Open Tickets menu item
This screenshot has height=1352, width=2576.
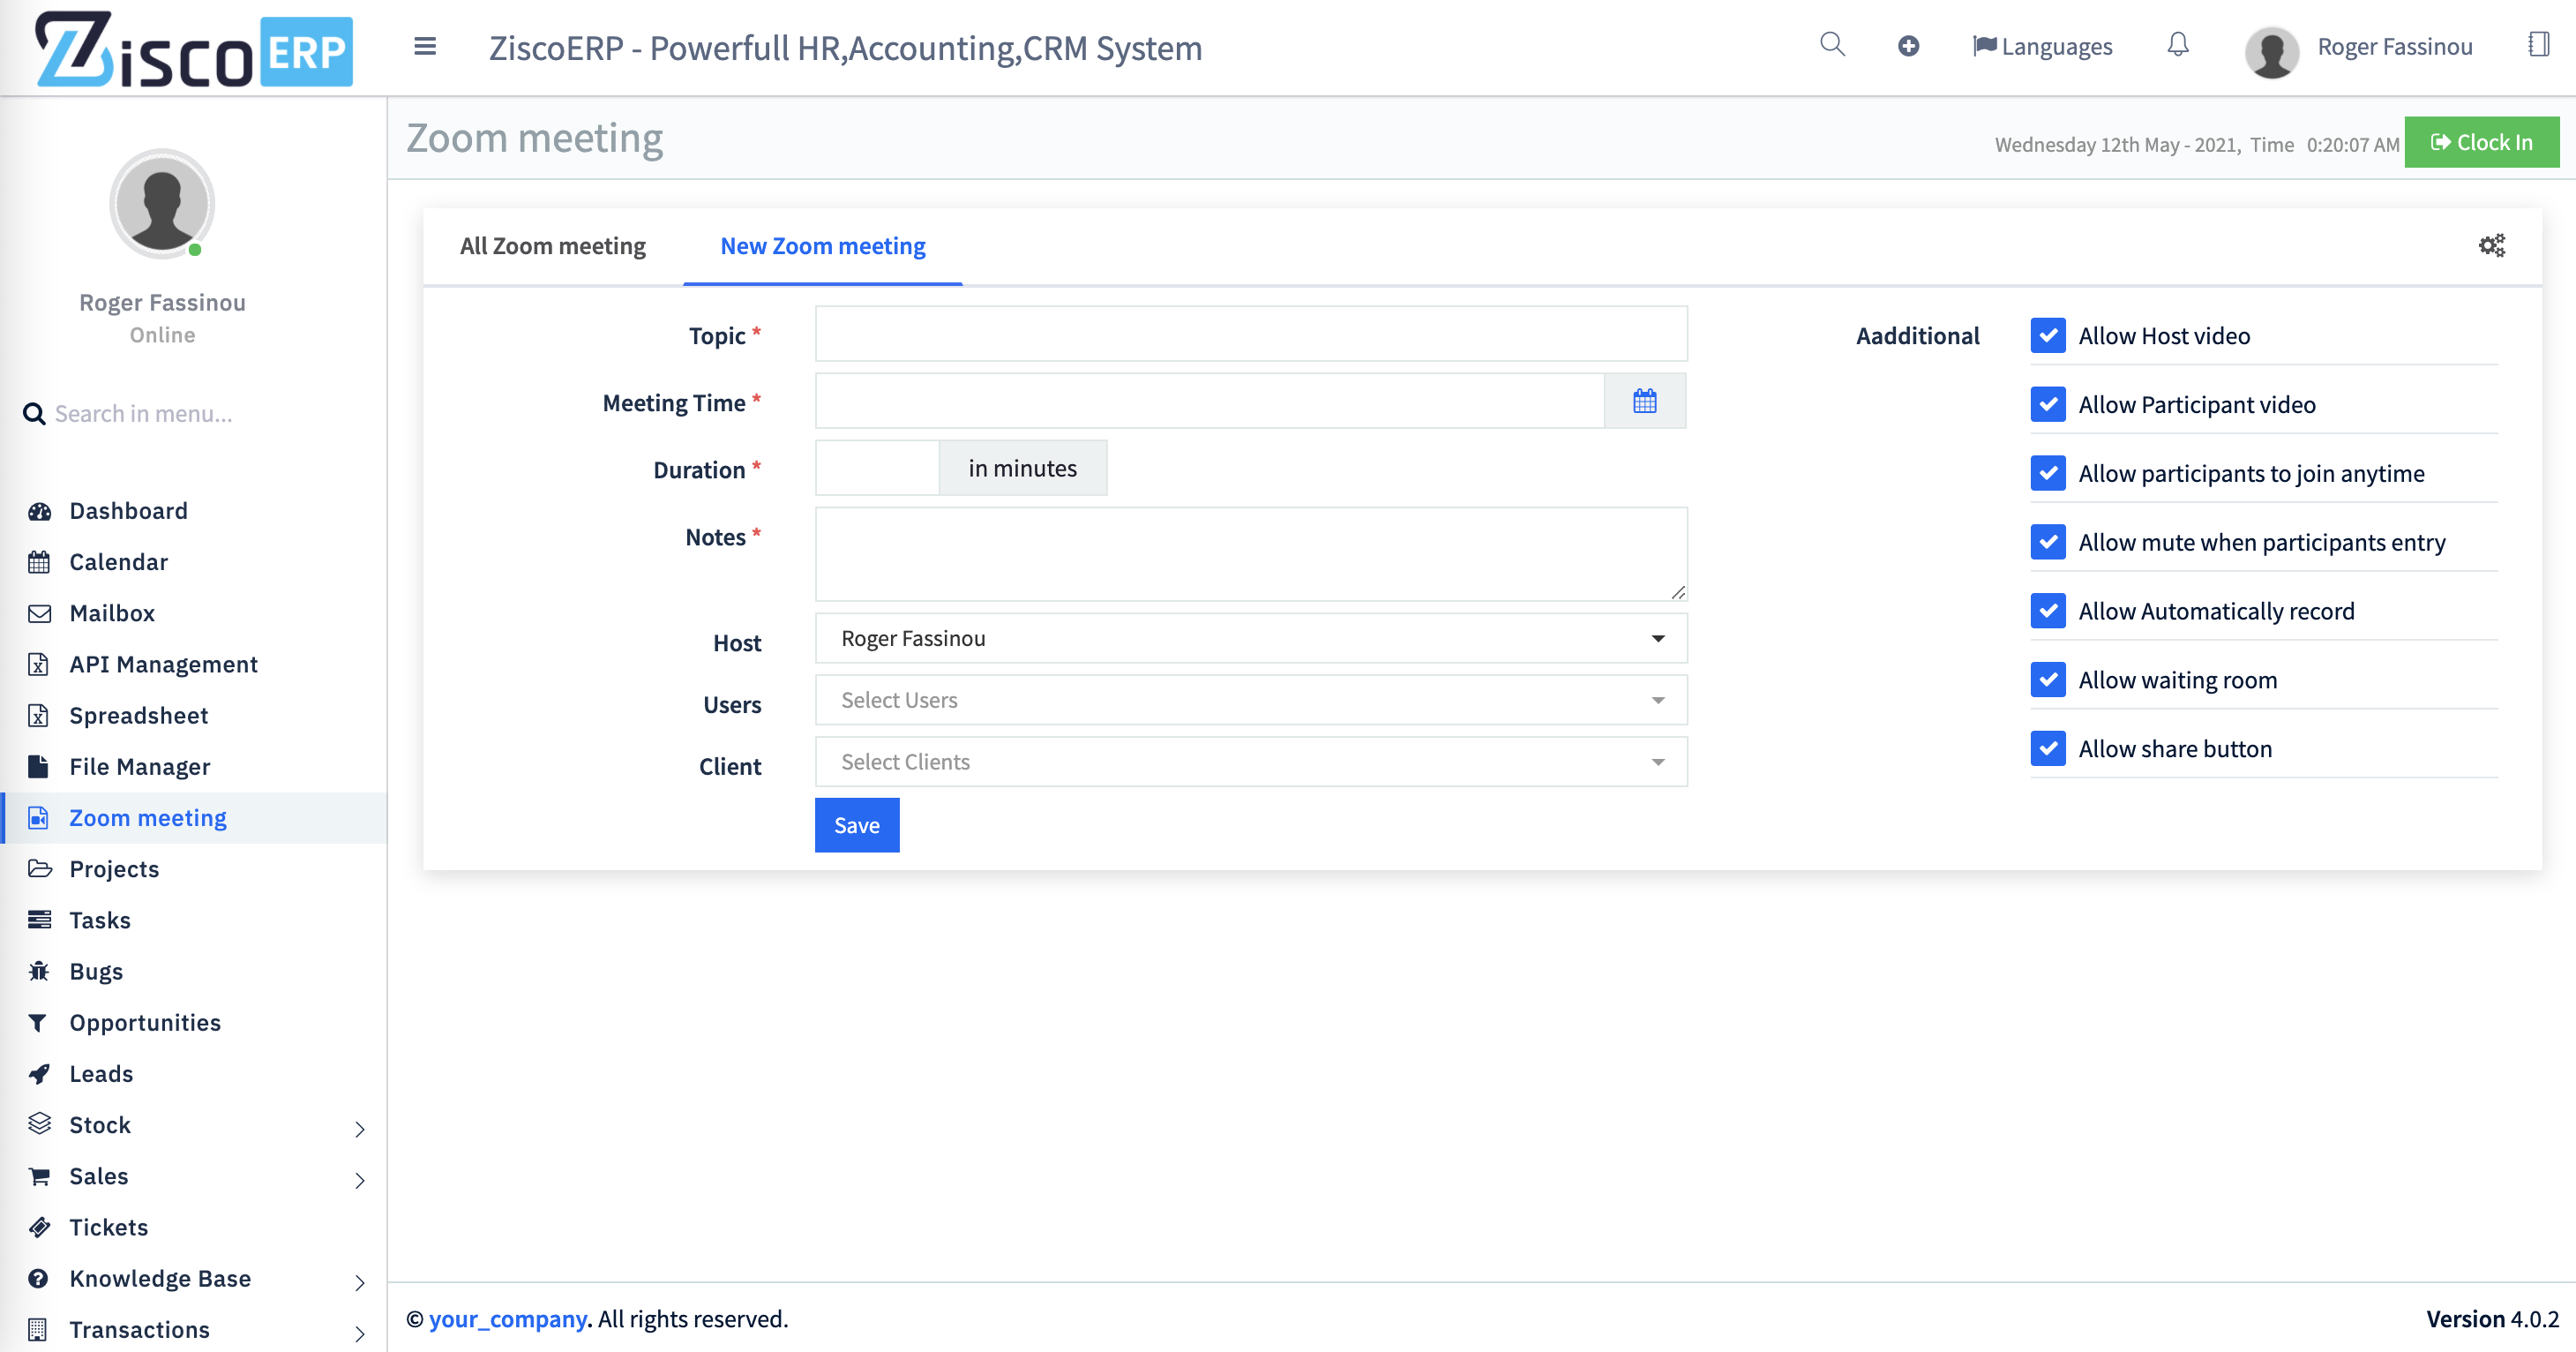108,1227
